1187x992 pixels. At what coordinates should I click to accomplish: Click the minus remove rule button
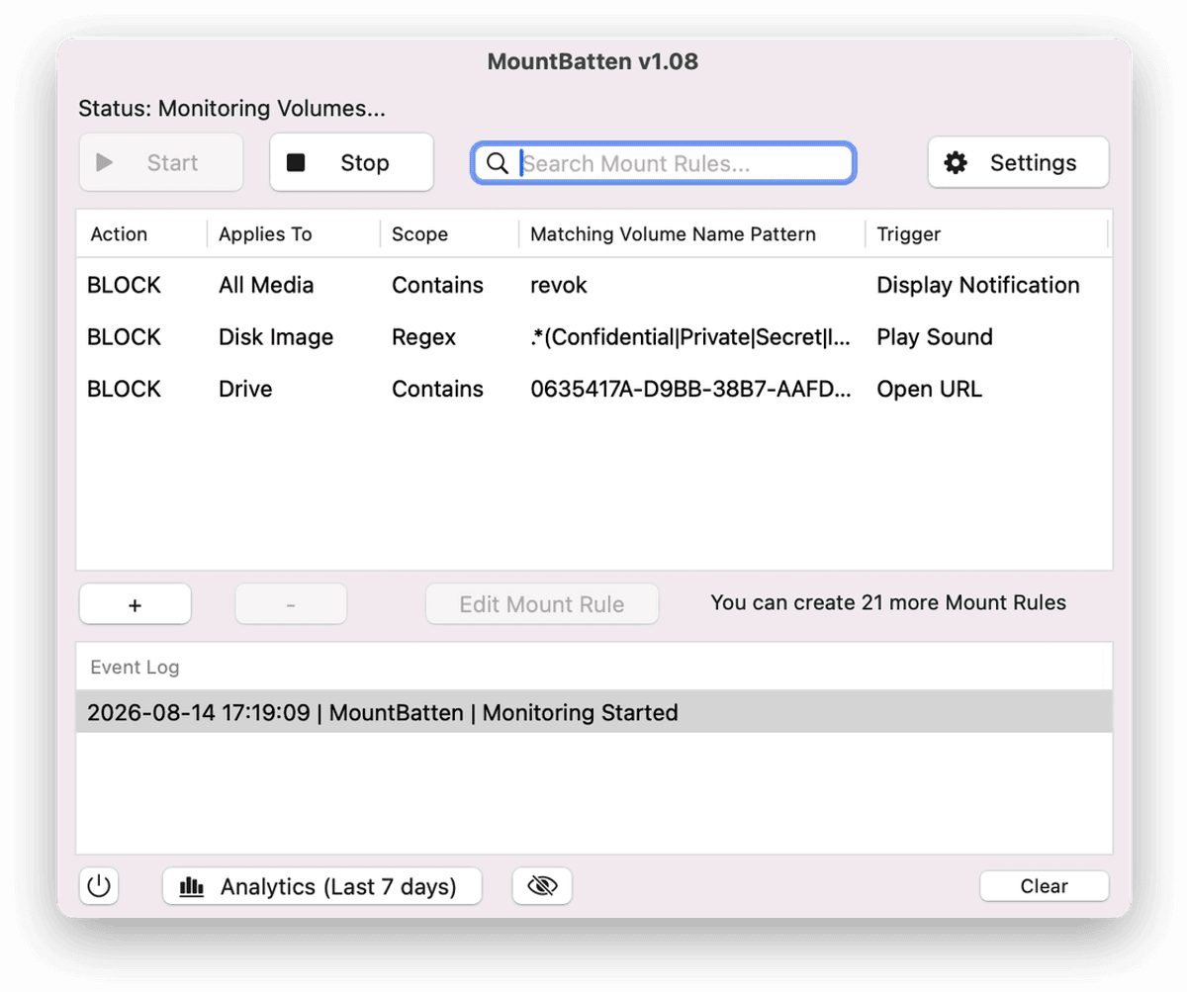[x=291, y=604]
